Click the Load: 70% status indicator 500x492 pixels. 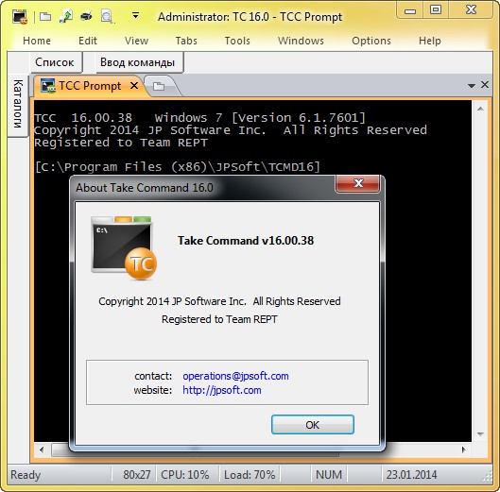click(x=250, y=475)
